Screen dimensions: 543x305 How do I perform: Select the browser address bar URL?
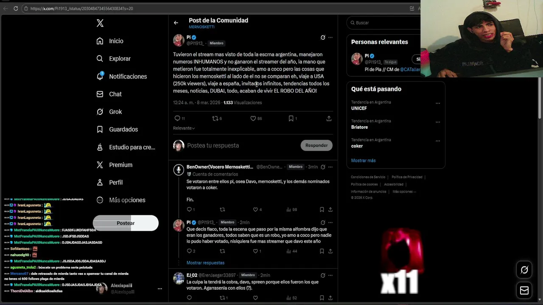click(81, 8)
